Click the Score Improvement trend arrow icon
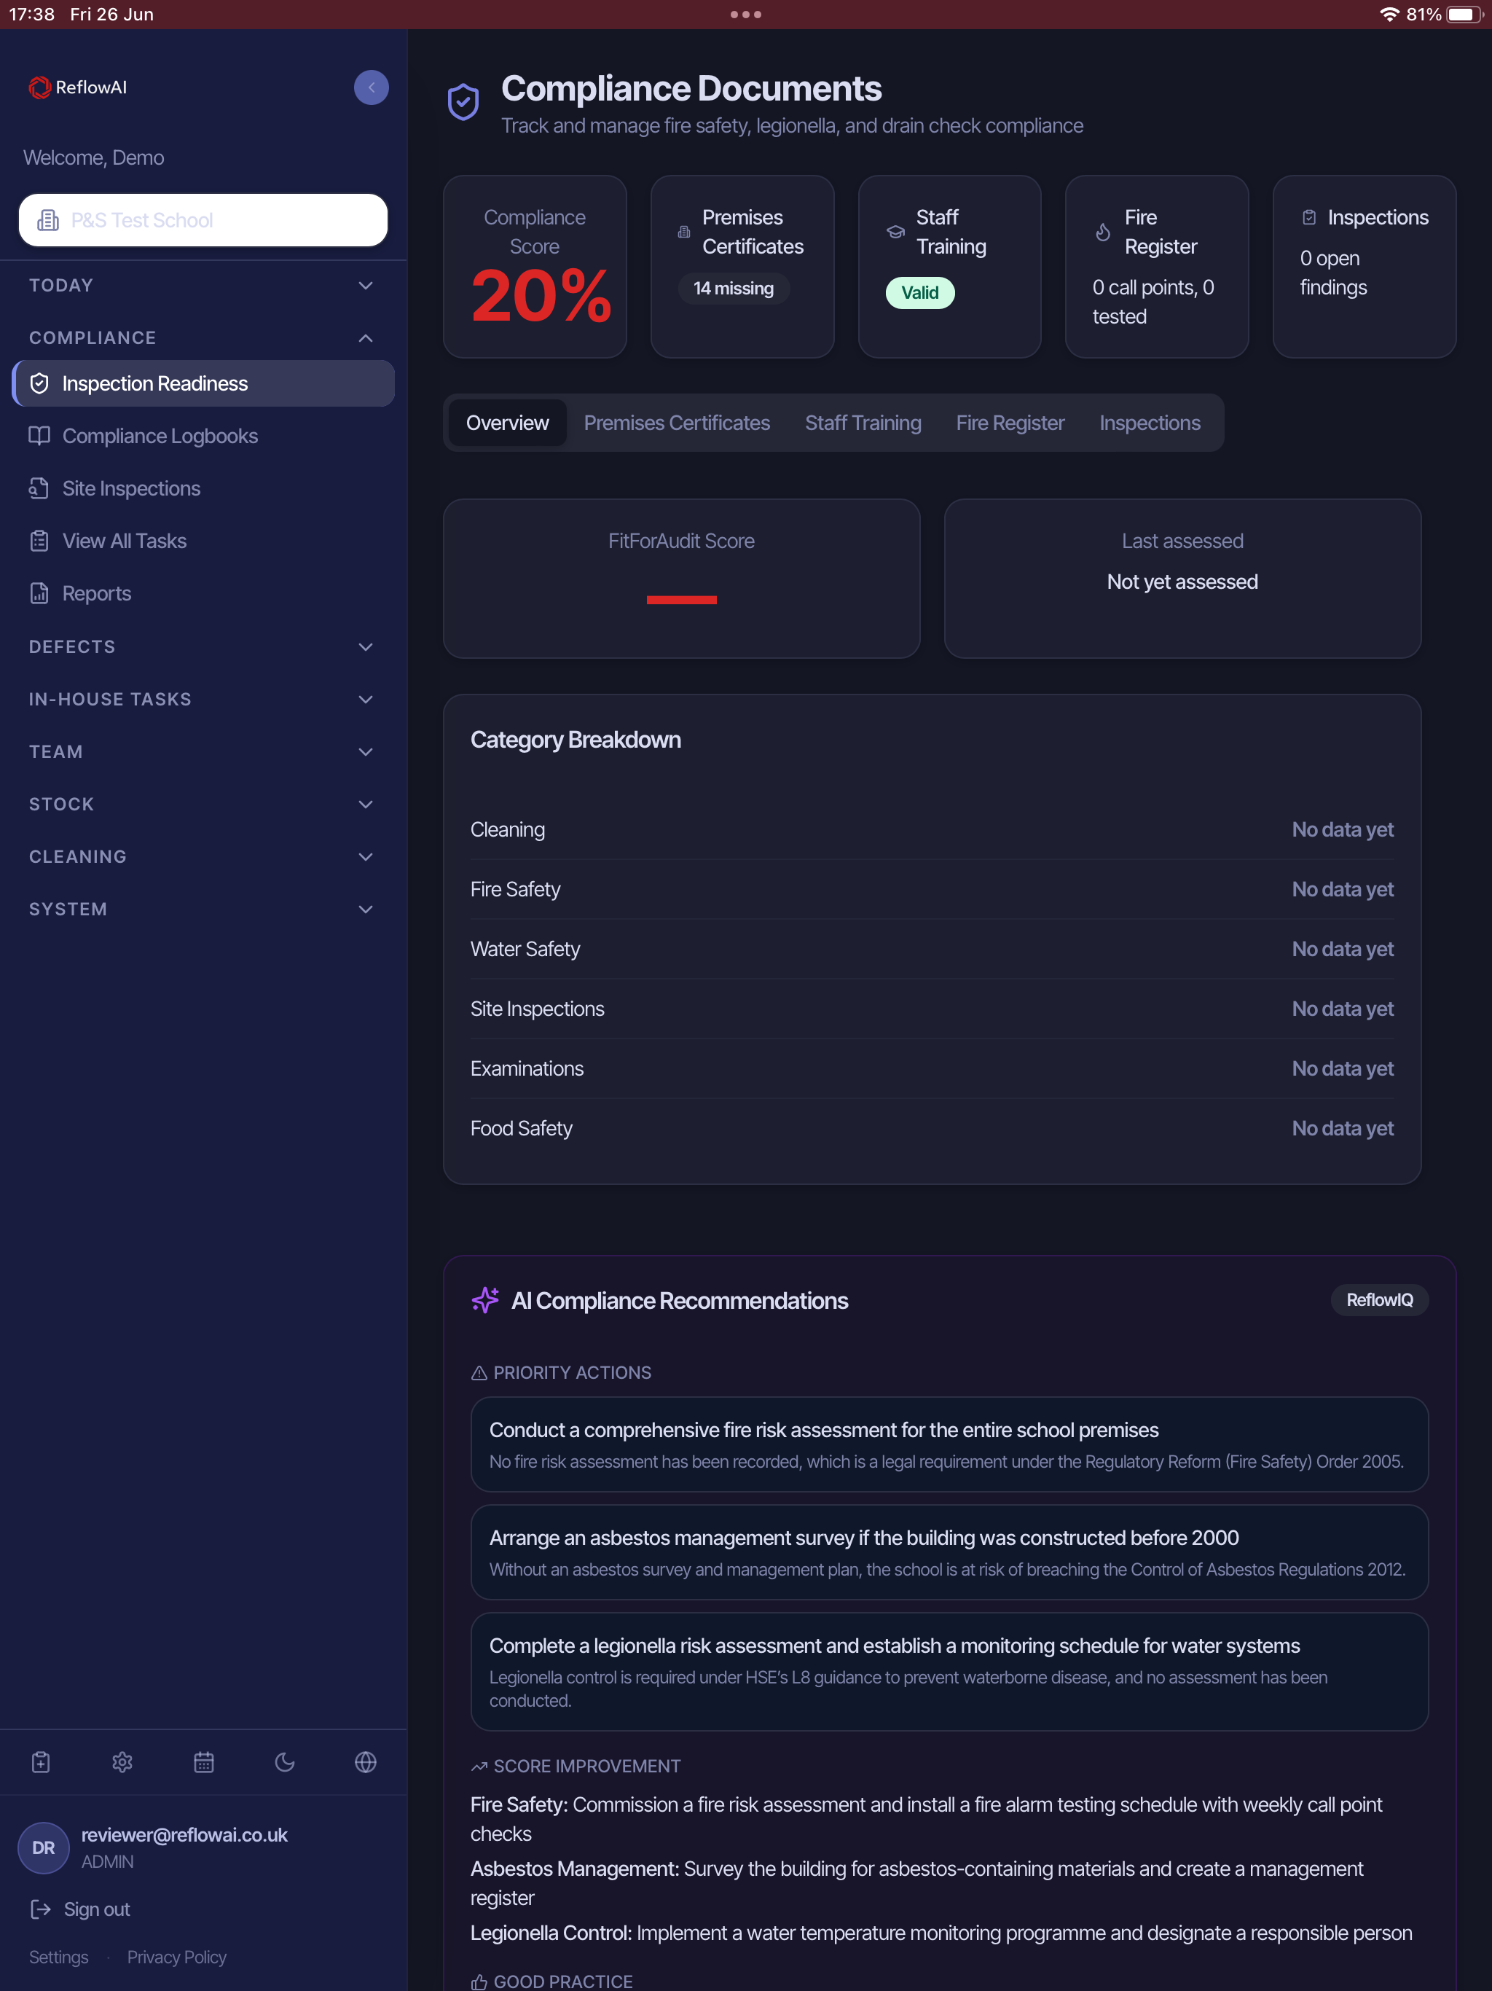 point(479,1766)
